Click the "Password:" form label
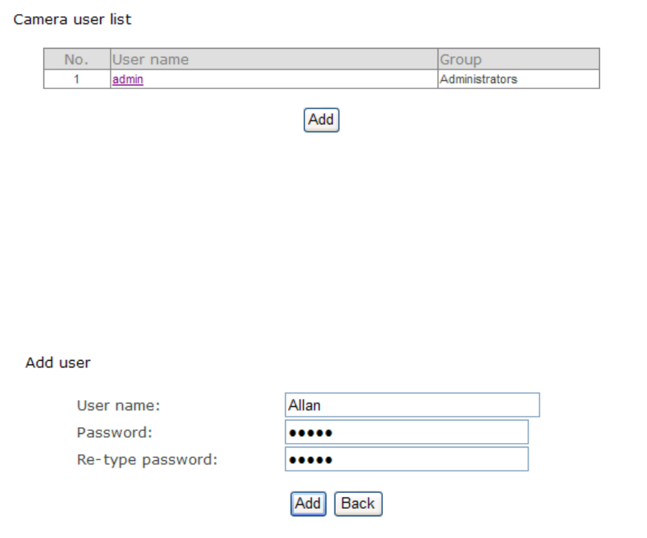Screen dimensions: 647x538 coord(114,432)
